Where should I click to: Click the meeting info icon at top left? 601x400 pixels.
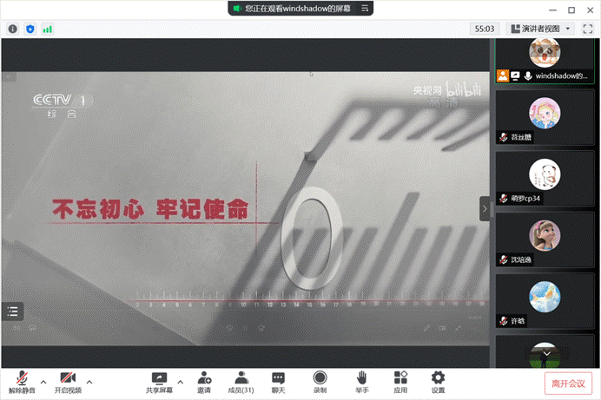13,29
